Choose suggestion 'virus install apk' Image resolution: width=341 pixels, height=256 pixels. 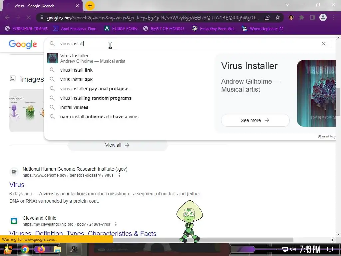click(x=128, y=79)
